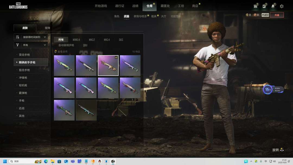Open the notifications bell icon
The height and width of the screenshot is (165, 293).
[x=273, y=6]
